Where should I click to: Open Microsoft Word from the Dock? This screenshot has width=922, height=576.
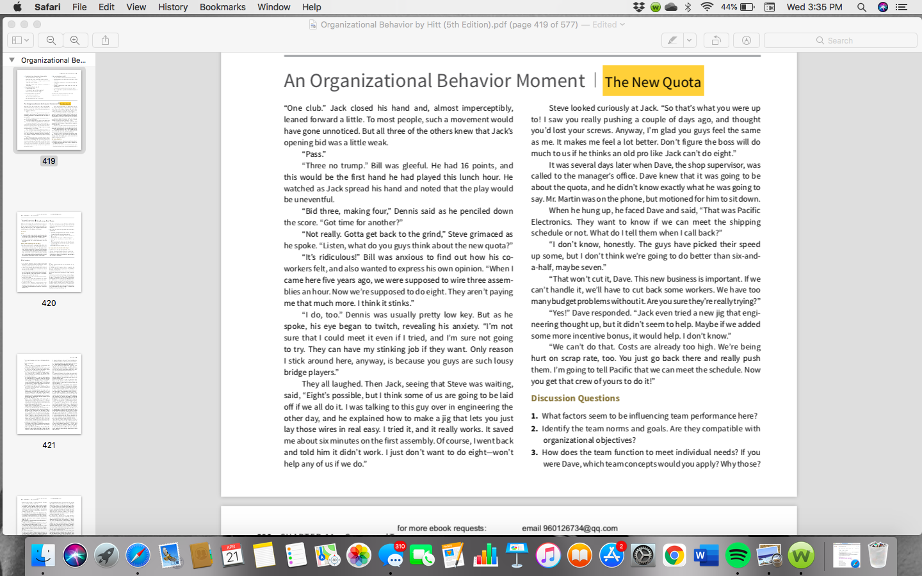(706, 555)
